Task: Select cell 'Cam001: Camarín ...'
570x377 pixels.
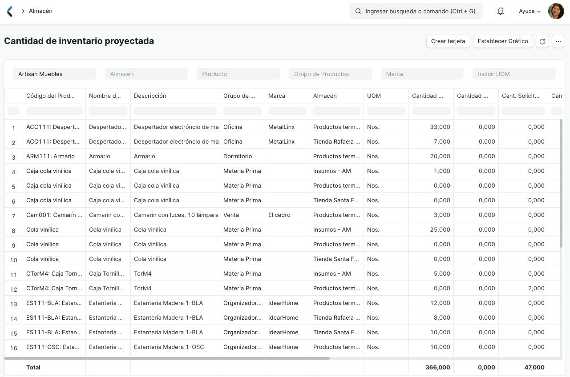Action: tap(54, 215)
